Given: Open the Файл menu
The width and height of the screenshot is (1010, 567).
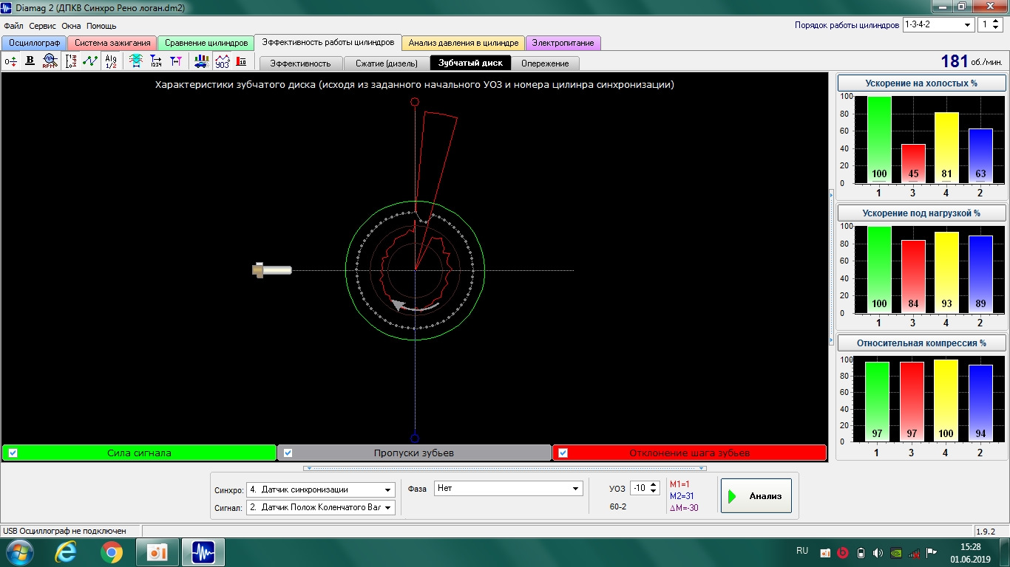Looking at the screenshot, I should coord(13,26).
